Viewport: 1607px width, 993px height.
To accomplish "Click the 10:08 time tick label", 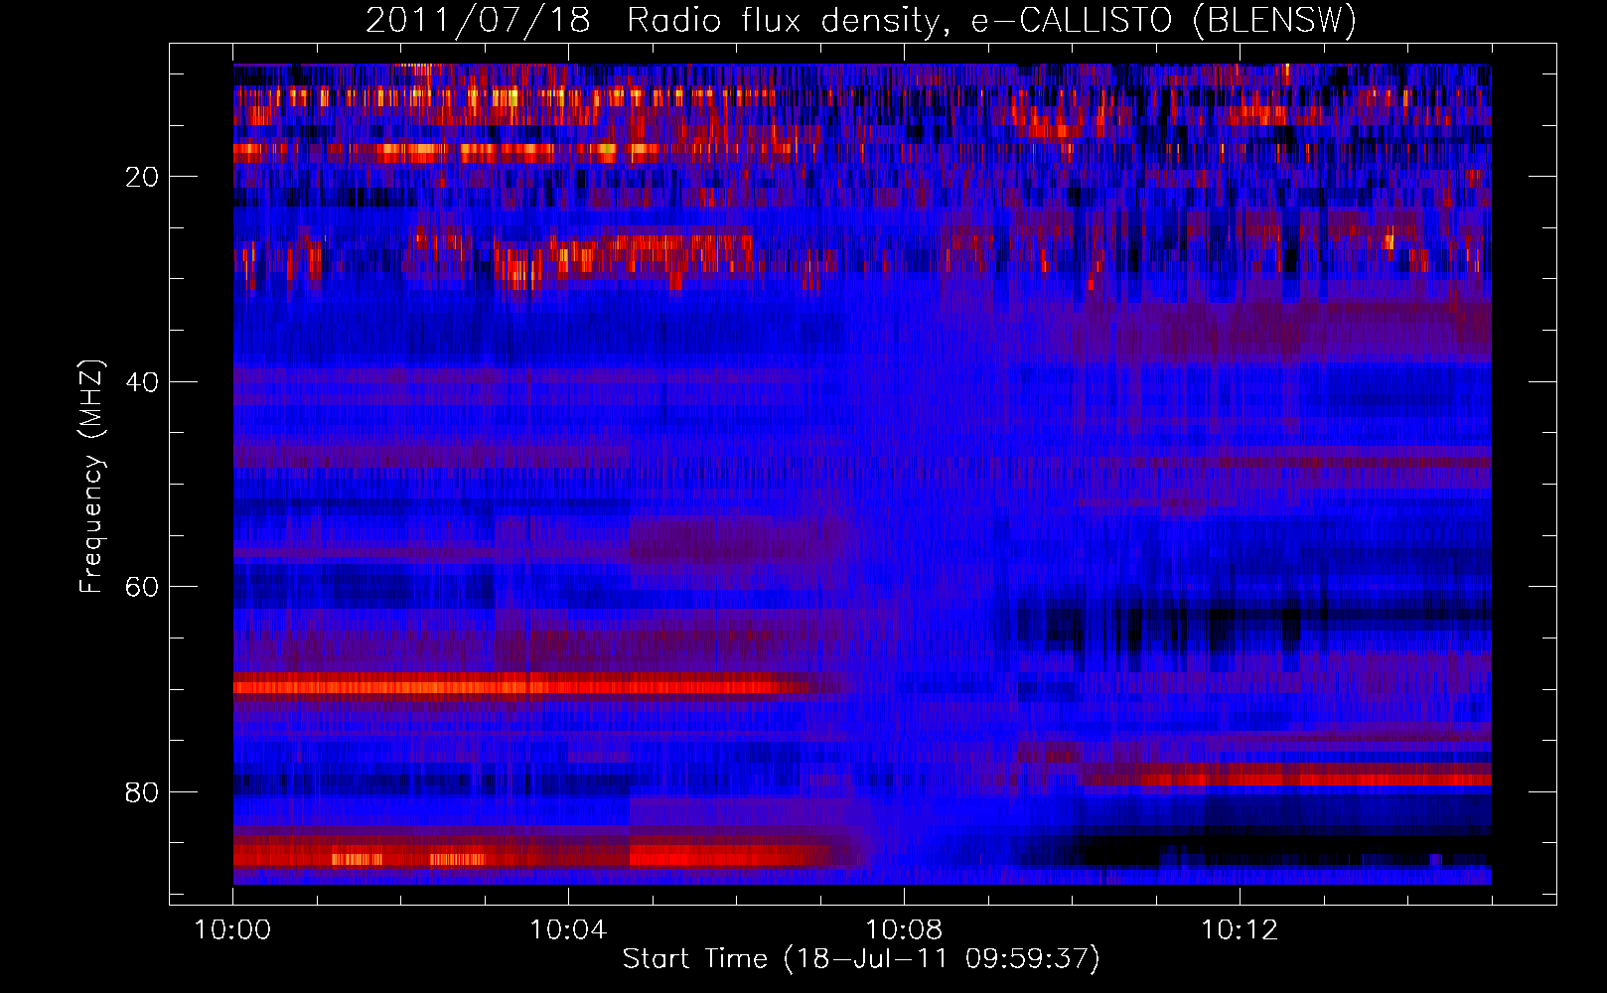I will pyautogui.click(x=904, y=929).
